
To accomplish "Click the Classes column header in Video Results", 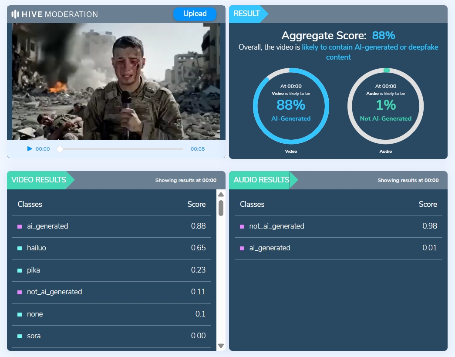I will point(30,204).
